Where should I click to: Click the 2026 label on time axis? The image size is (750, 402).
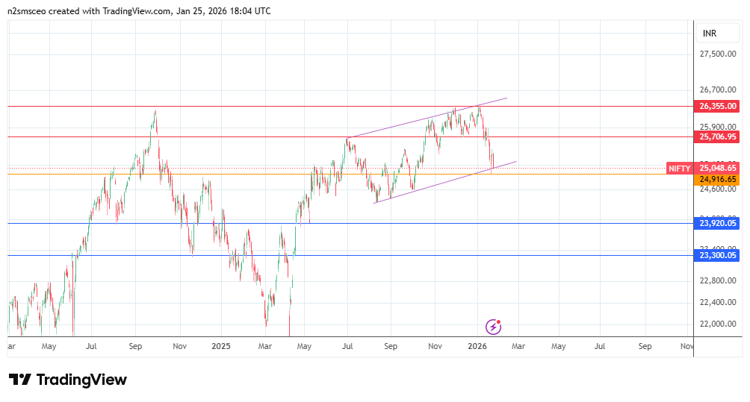click(477, 347)
